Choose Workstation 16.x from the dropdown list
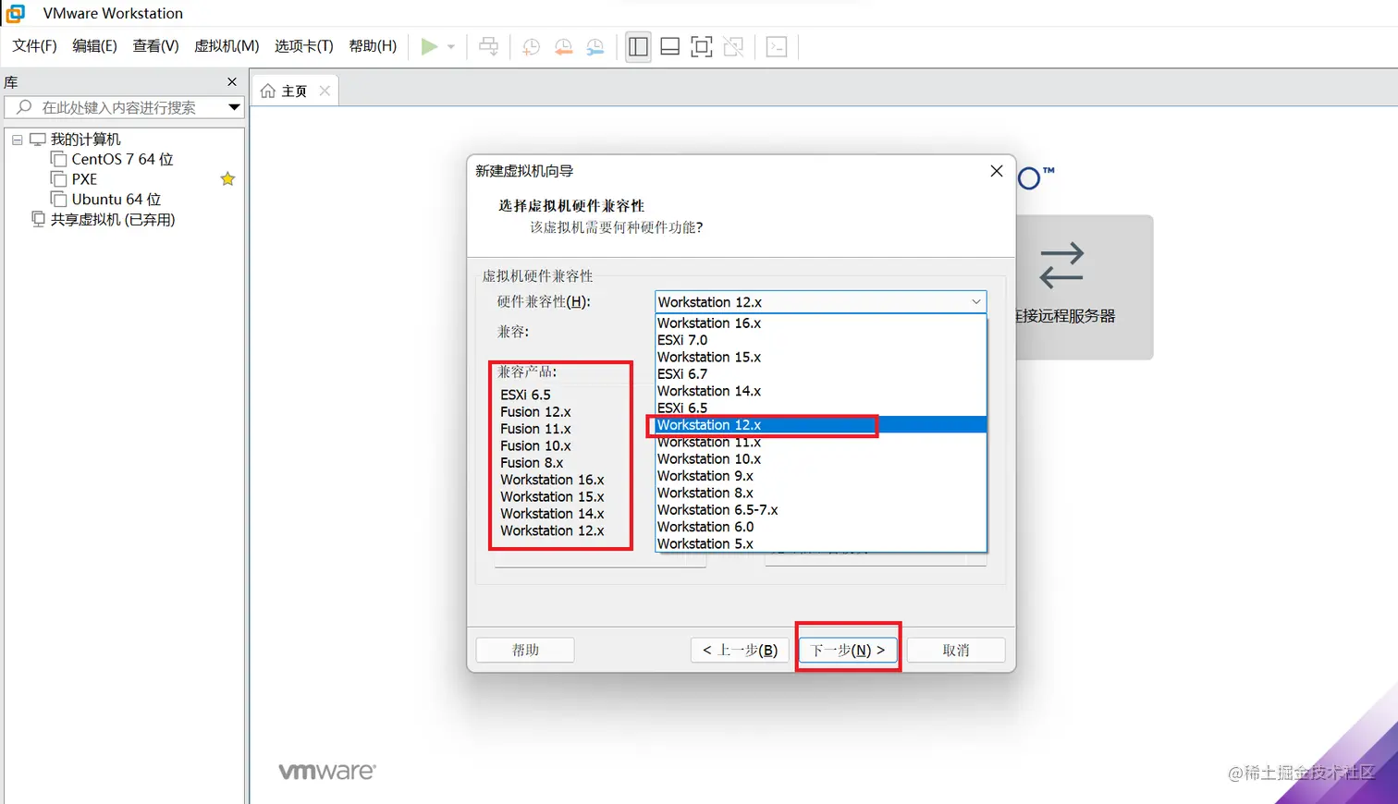 (821, 323)
